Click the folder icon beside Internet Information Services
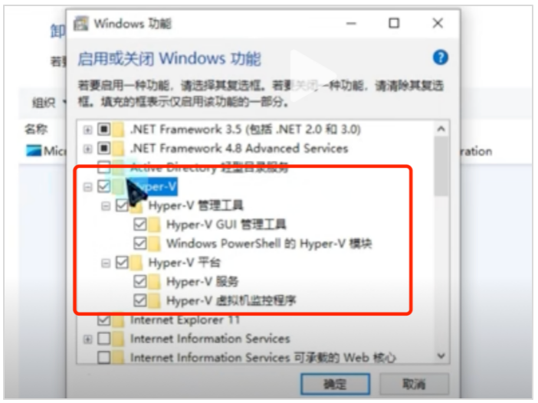The image size is (538, 403). point(118,339)
